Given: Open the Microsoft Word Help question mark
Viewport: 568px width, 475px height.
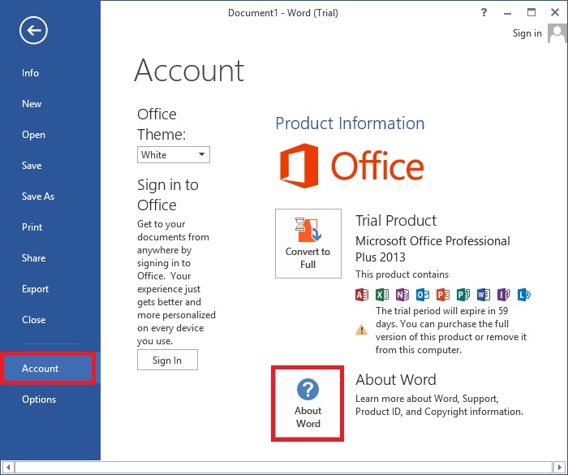Looking at the screenshot, I should click(x=484, y=12).
